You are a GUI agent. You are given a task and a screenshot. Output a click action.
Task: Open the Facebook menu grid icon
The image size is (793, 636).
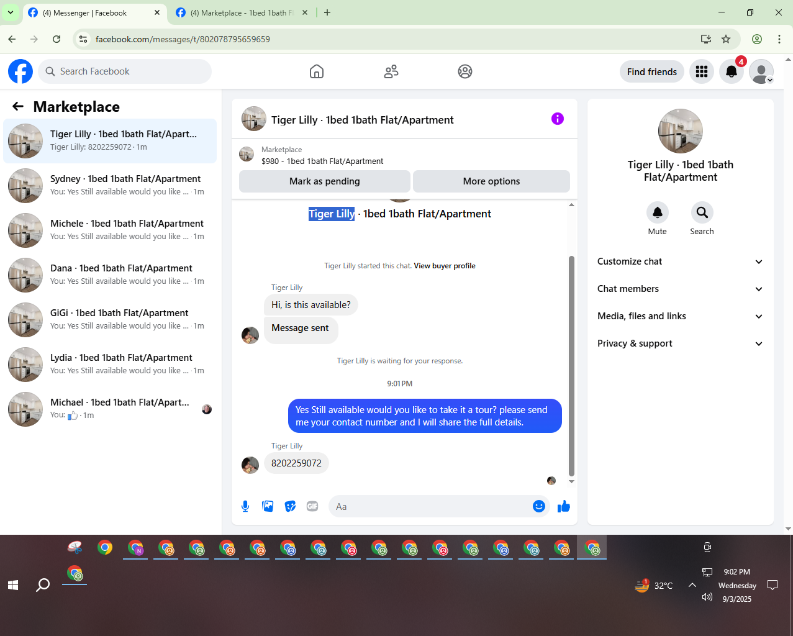(x=702, y=71)
